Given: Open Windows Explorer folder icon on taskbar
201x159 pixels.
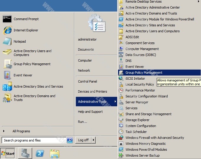Looking at the screenshot, I should (55, 153).
